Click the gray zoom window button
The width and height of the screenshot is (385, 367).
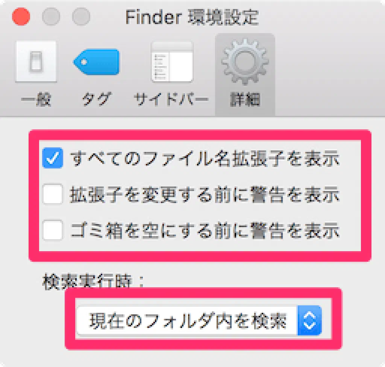(x=81, y=17)
